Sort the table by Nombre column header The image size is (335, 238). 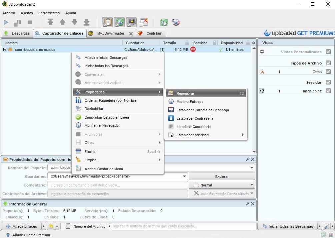(62, 43)
